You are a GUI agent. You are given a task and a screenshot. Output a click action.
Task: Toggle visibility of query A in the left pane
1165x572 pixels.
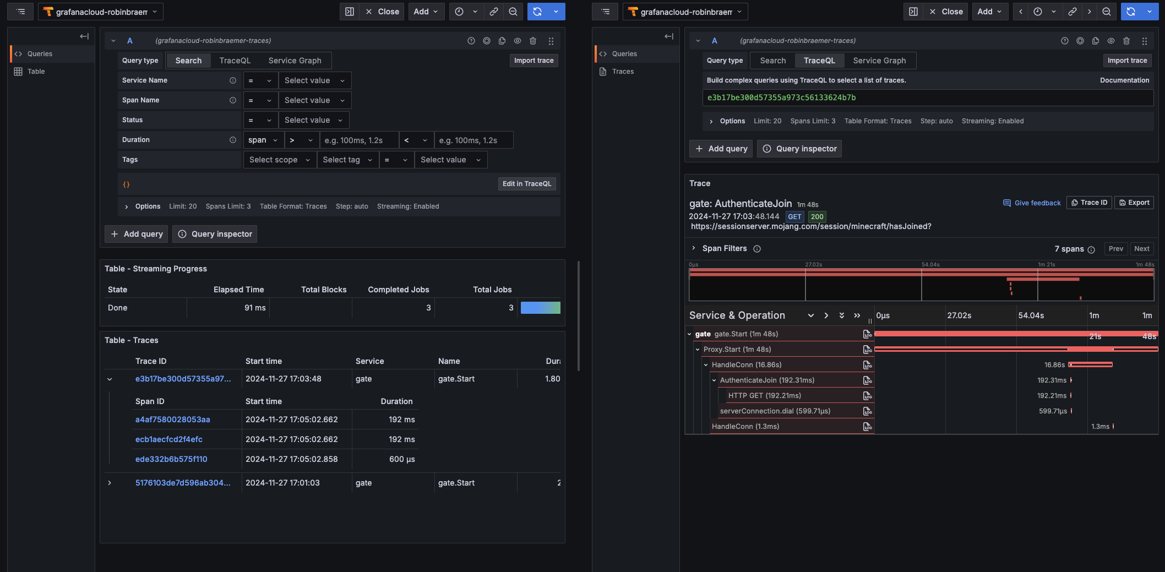517,41
